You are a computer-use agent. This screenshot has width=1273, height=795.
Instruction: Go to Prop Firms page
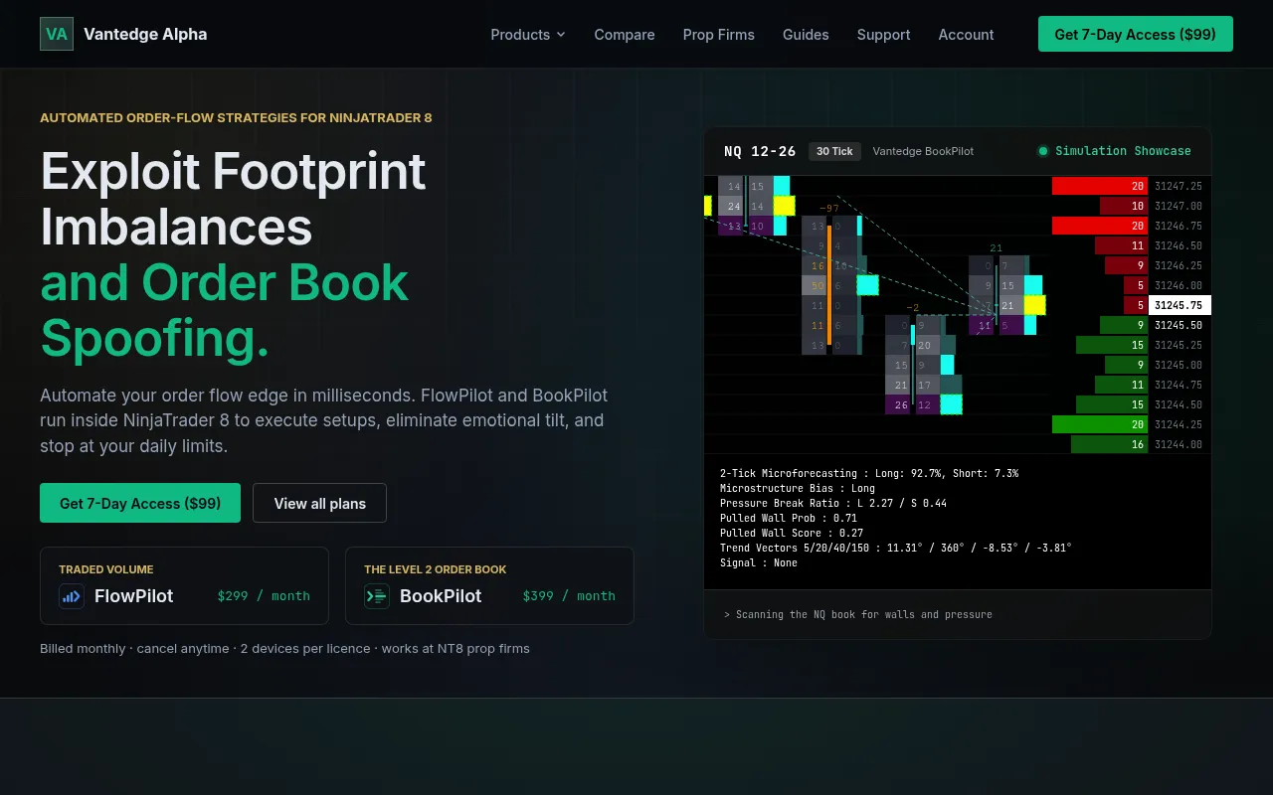[x=719, y=35]
